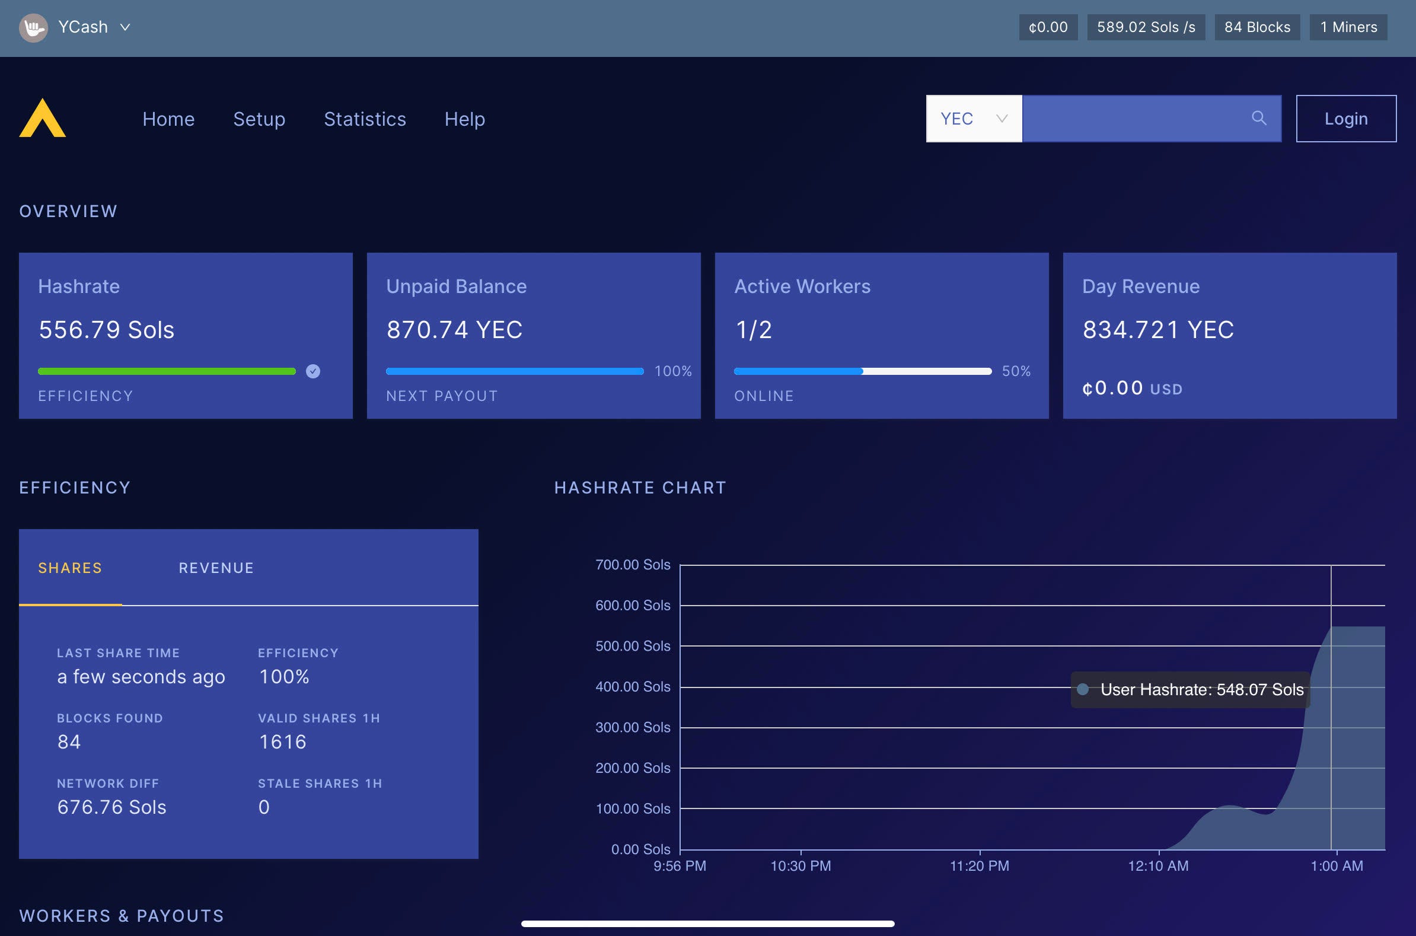Viewport: 1416px width, 936px height.
Task: Click the Next Payout progress bar
Action: point(514,371)
